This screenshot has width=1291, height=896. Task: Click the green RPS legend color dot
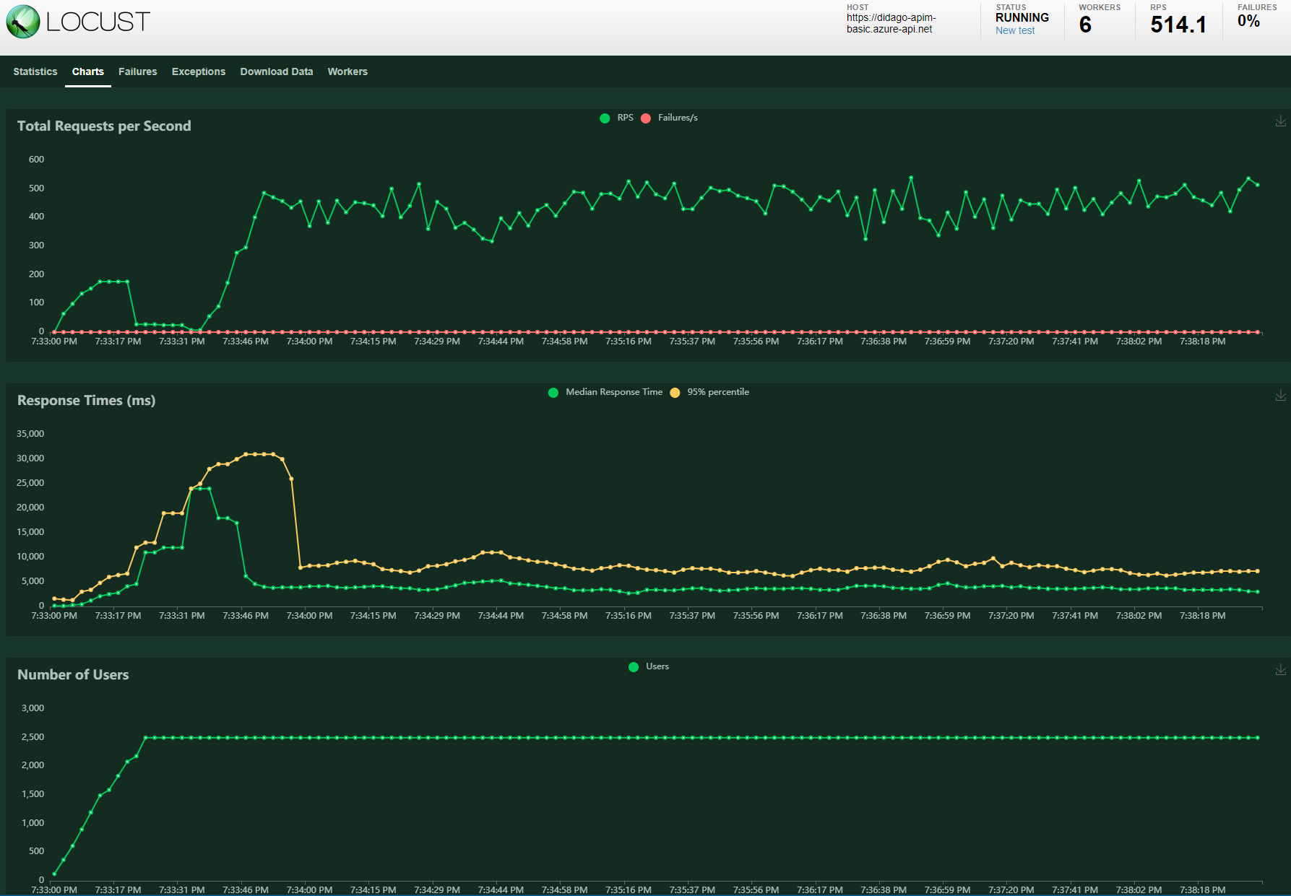pos(605,118)
